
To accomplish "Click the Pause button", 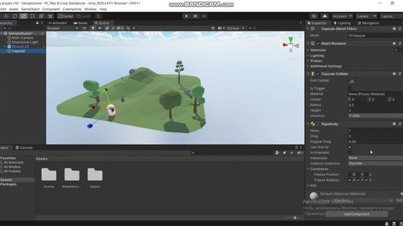I will pos(195,16).
